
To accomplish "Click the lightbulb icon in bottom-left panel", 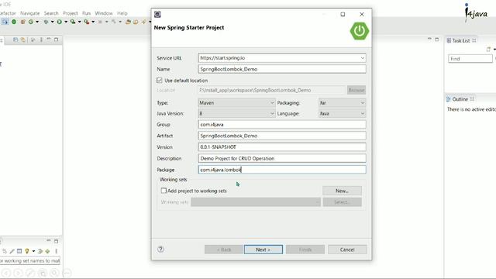I will [x=27, y=251].
